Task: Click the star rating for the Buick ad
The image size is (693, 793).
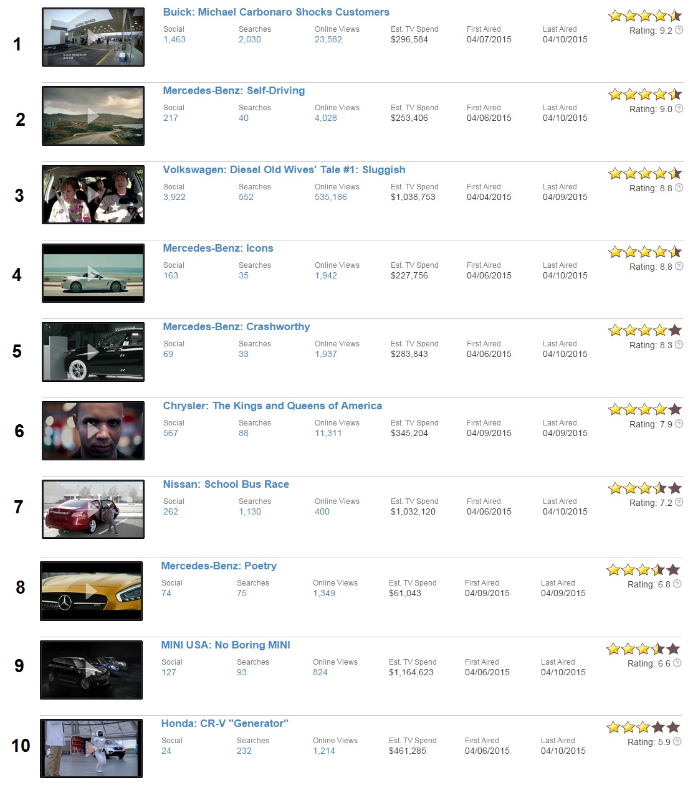Action: point(645,16)
